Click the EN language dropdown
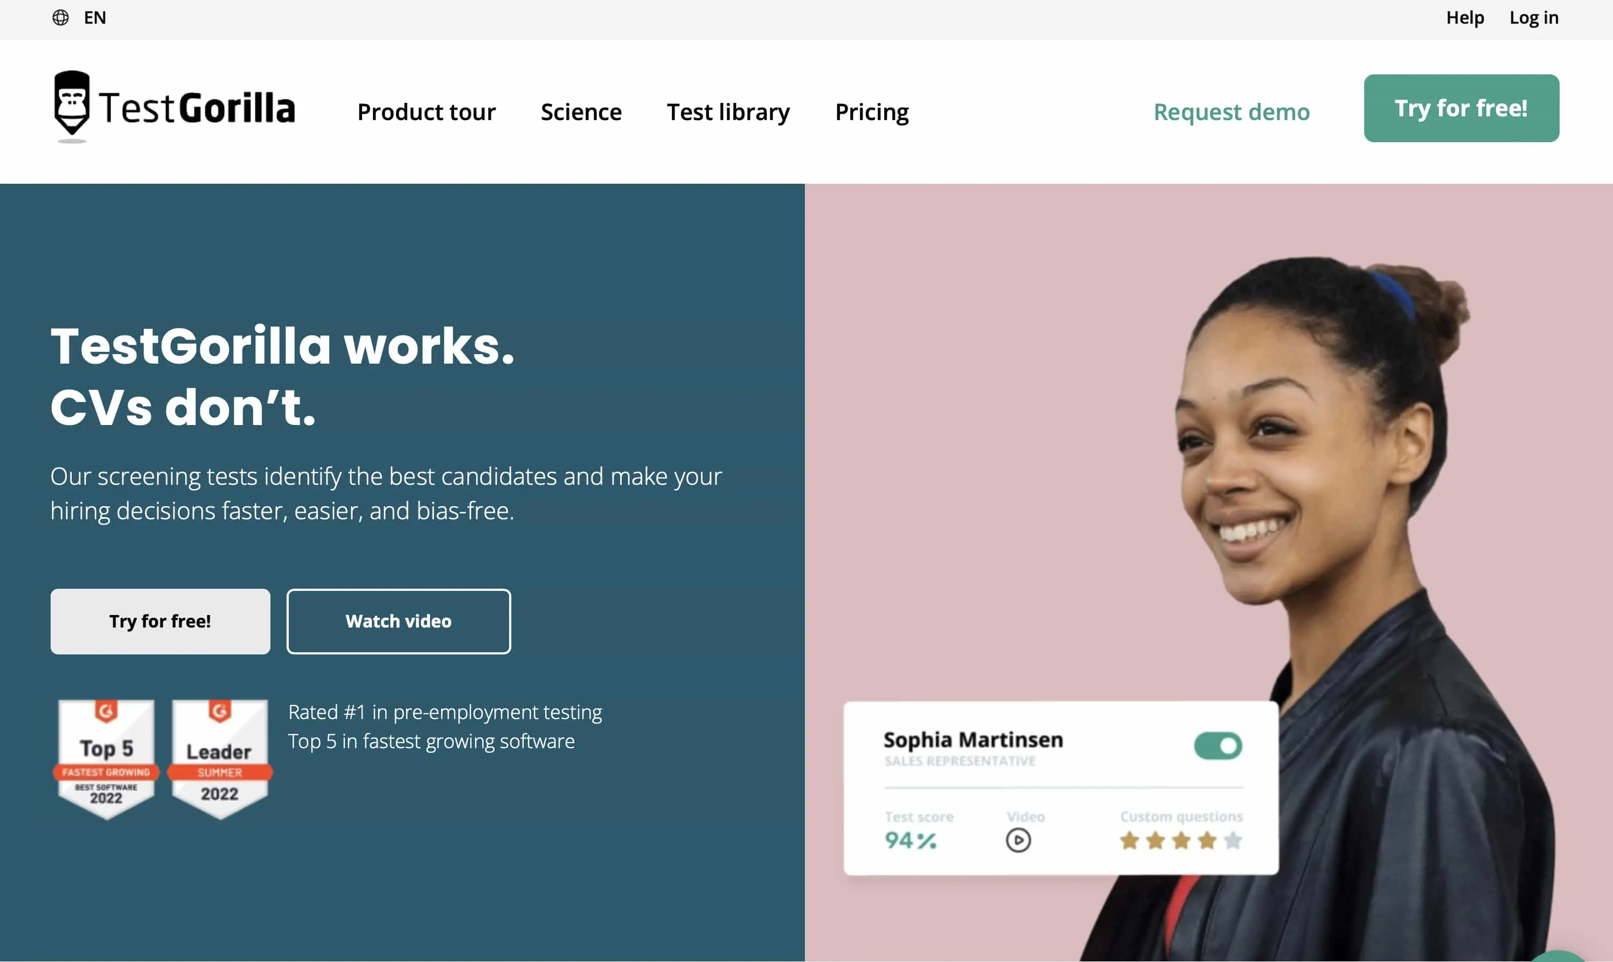Viewport: 1613px width, 962px height. point(80,17)
